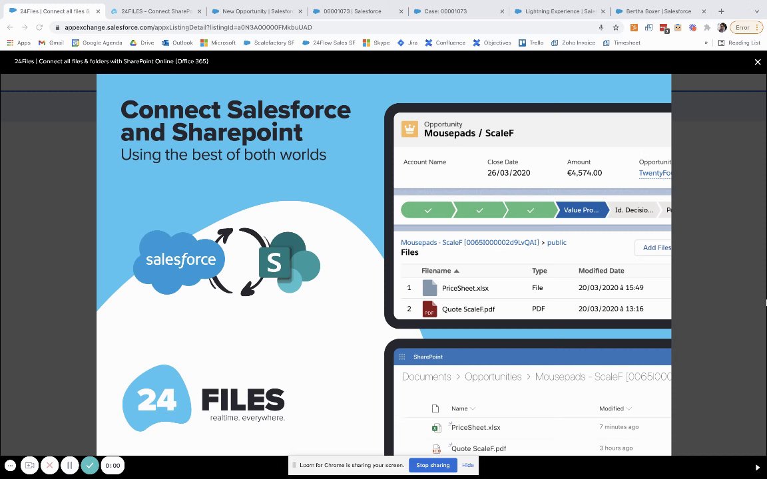Screen dimensions: 767x479
Task: Open the Google Agenda bookmark
Action: (x=97, y=43)
